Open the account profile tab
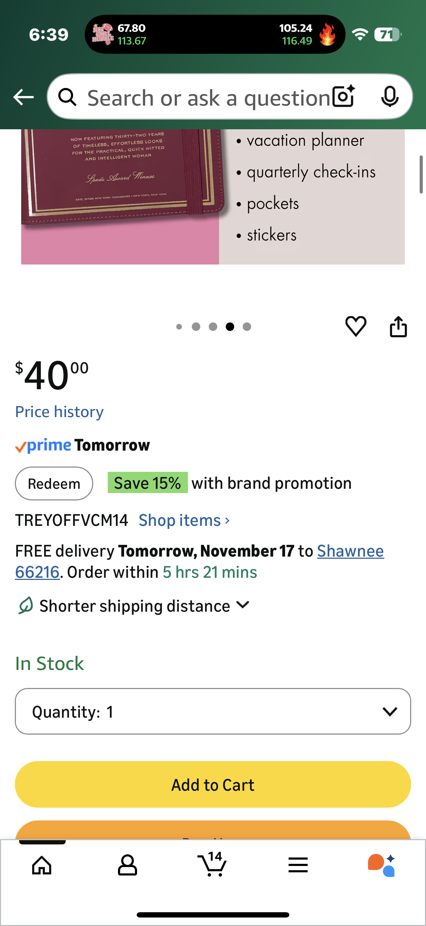This screenshot has width=426, height=926. pyautogui.click(x=127, y=865)
